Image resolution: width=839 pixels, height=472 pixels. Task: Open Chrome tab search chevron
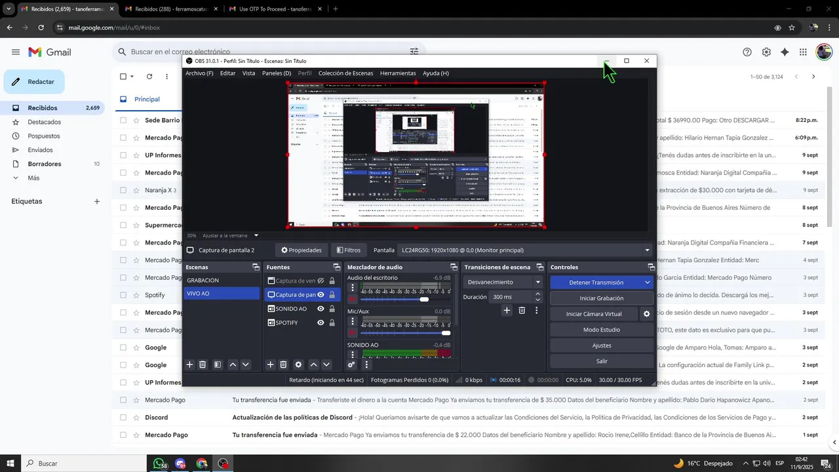[9, 9]
